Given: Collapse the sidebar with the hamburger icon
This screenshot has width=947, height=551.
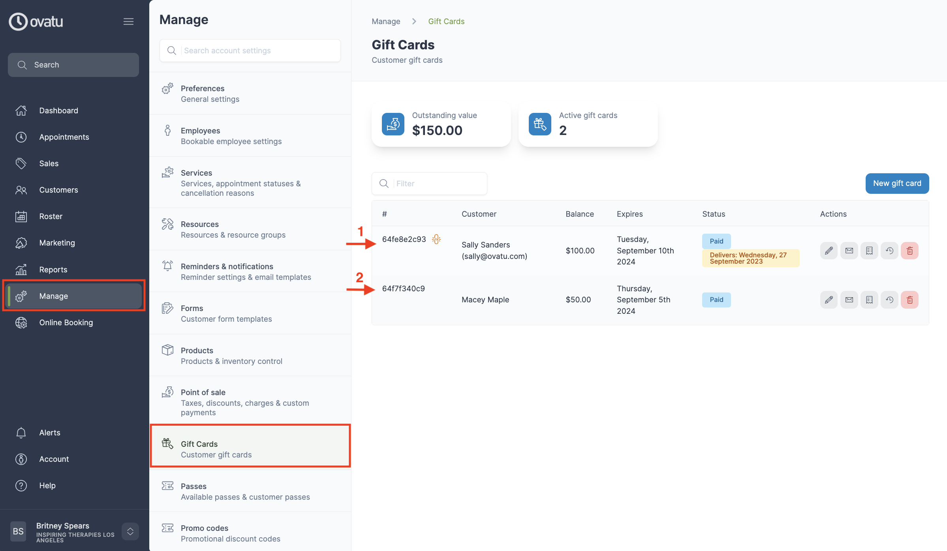Looking at the screenshot, I should pyautogui.click(x=128, y=22).
